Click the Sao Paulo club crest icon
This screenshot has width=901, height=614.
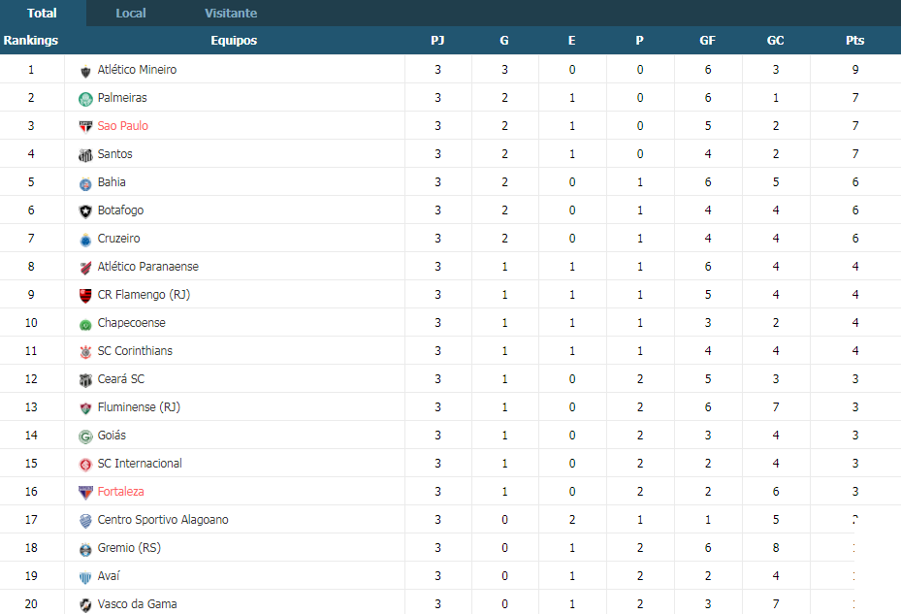click(85, 127)
